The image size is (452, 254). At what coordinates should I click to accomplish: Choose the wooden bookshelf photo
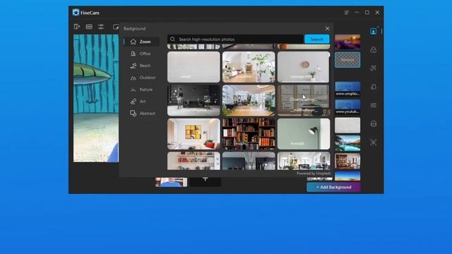click(249, 134)
